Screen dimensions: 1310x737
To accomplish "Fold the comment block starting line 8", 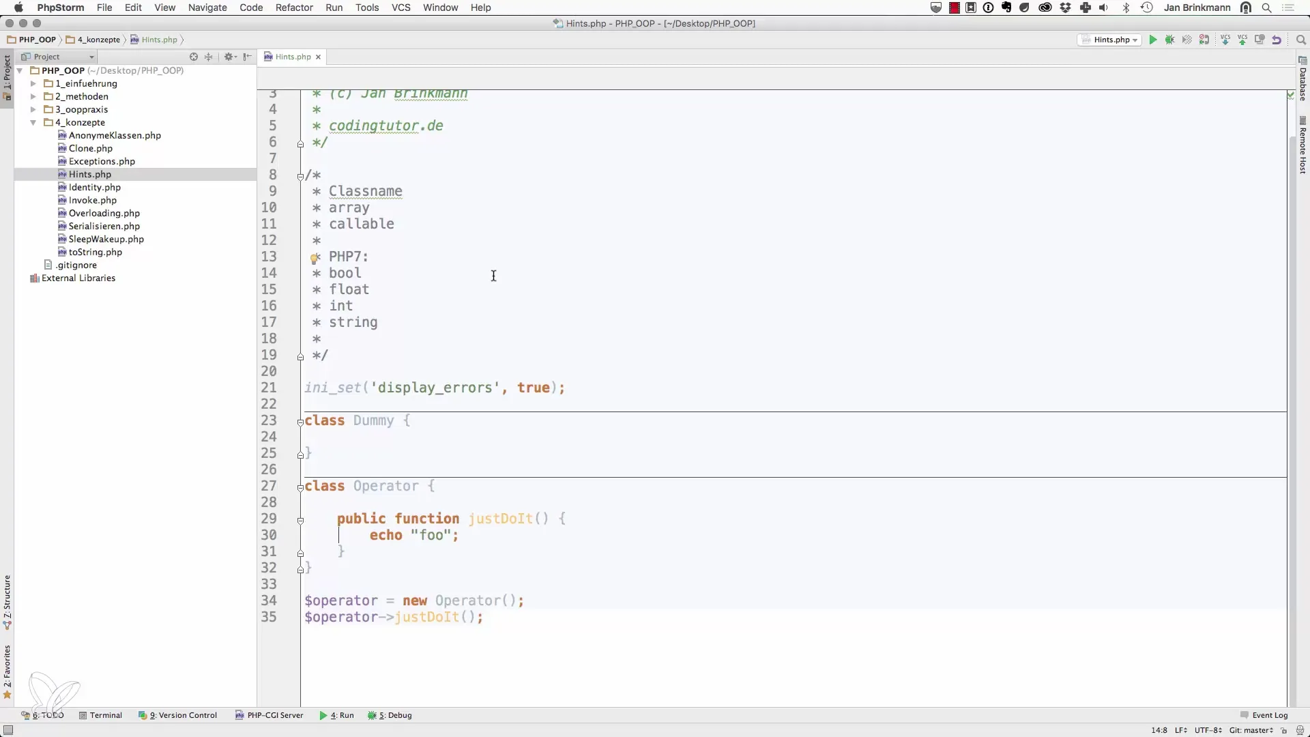I will pos(300,176).
